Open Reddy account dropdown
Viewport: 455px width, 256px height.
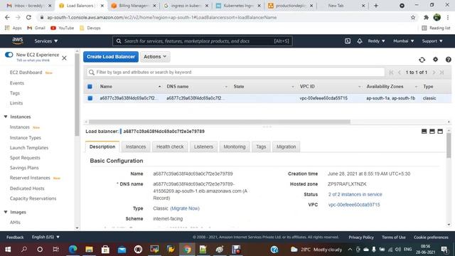click(376, 41)
